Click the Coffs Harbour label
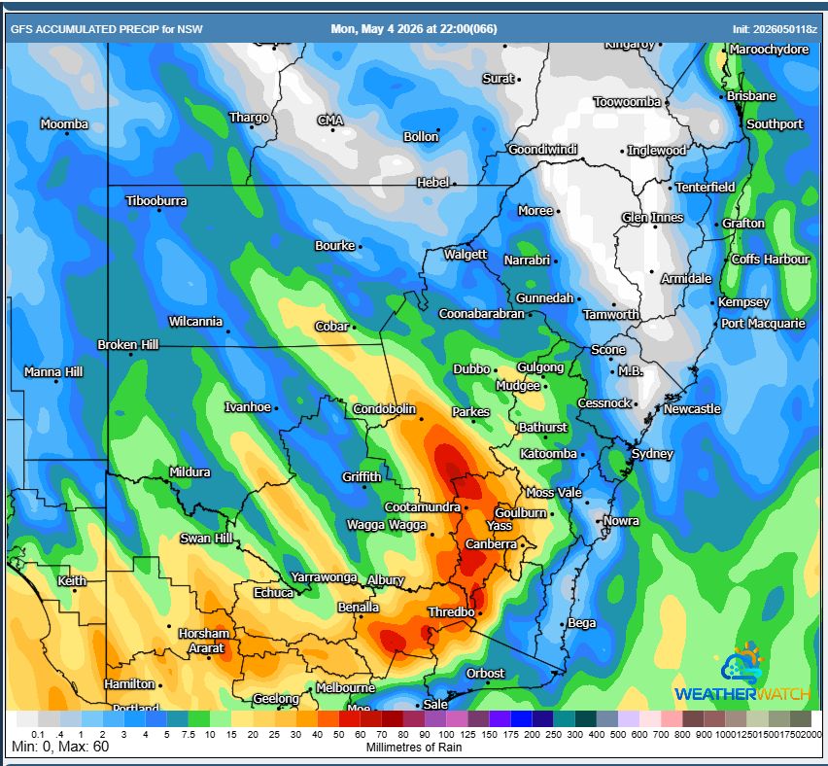Viewport: 828px width, 766px height. [770, 260]
